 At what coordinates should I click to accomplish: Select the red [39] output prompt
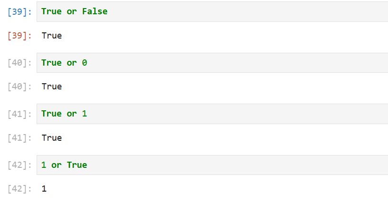tap(19, 36)
